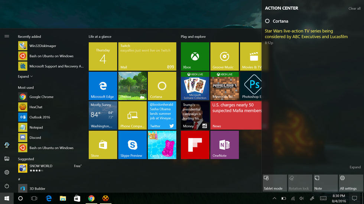
Task: Toggle Tablet mode quick action
Action: [274, 183]
